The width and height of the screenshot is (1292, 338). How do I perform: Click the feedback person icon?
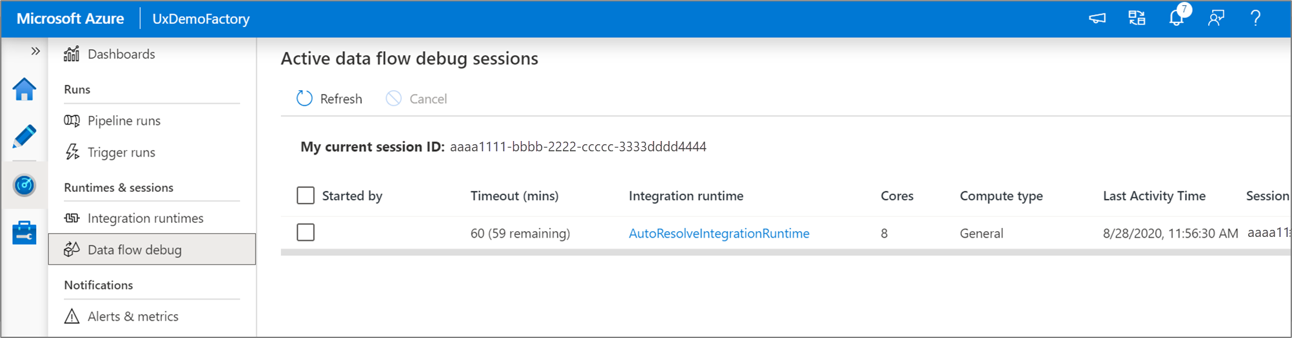[1216, 18]
